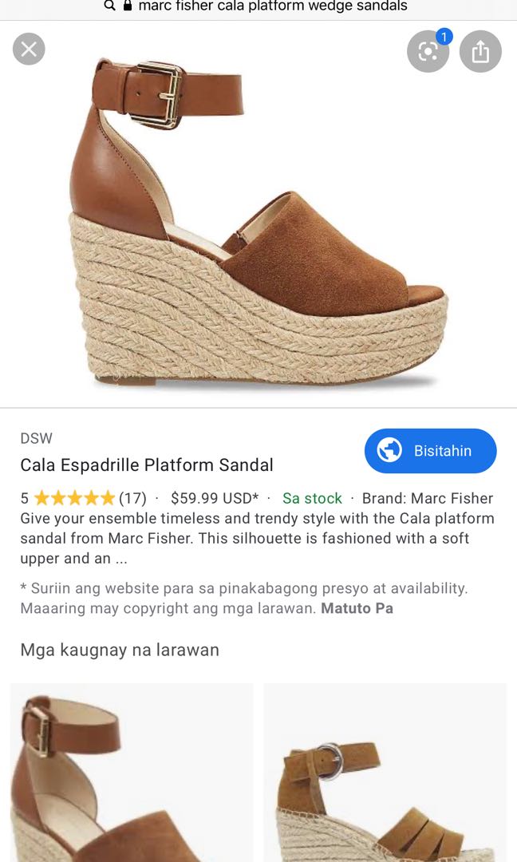
Task: Tap the magnifying glass search icon
Action: pyautogui.click(x=109, y=6)
